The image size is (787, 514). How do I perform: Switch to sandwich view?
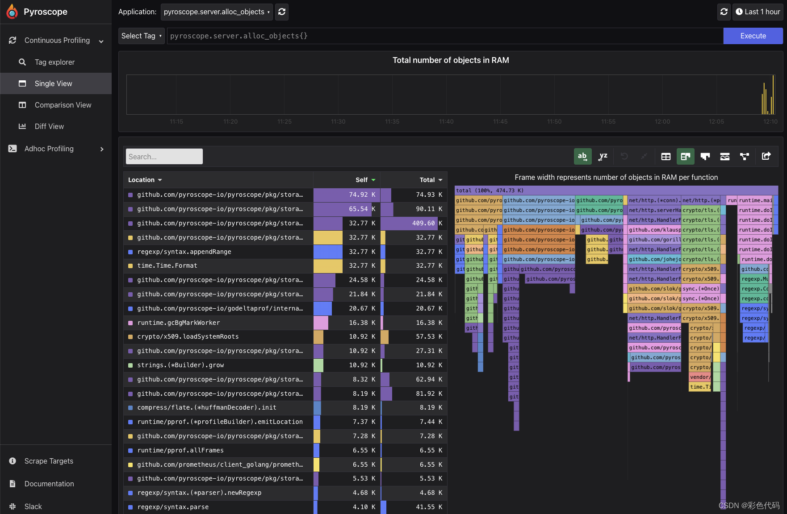click(x=725, y=156)
